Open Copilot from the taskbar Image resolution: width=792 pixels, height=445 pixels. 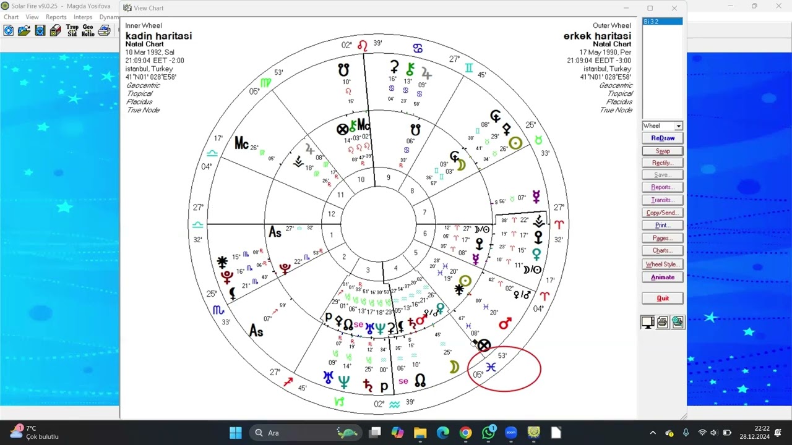[397, 433]
